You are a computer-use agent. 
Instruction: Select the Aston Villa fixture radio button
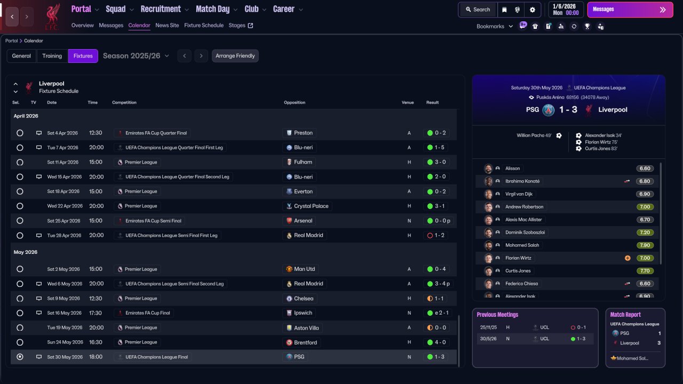[x=20, y=327]
